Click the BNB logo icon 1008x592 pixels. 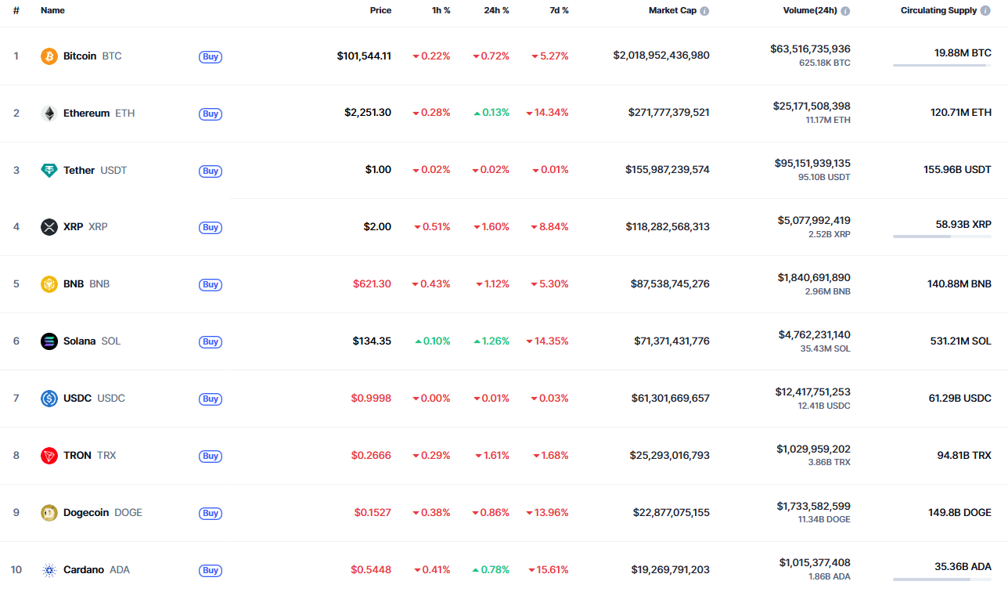(49, 284)
